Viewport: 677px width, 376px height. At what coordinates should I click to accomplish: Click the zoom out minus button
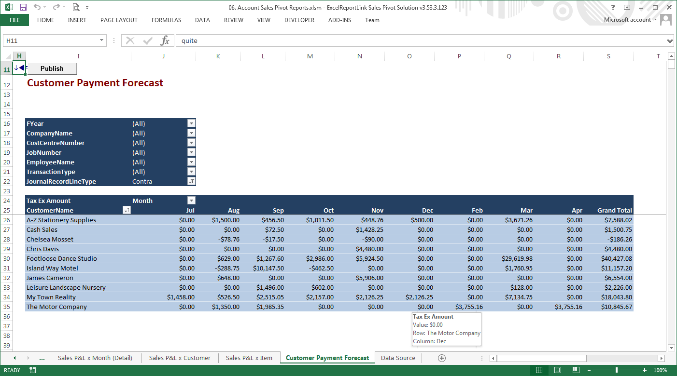coord(590,370)
